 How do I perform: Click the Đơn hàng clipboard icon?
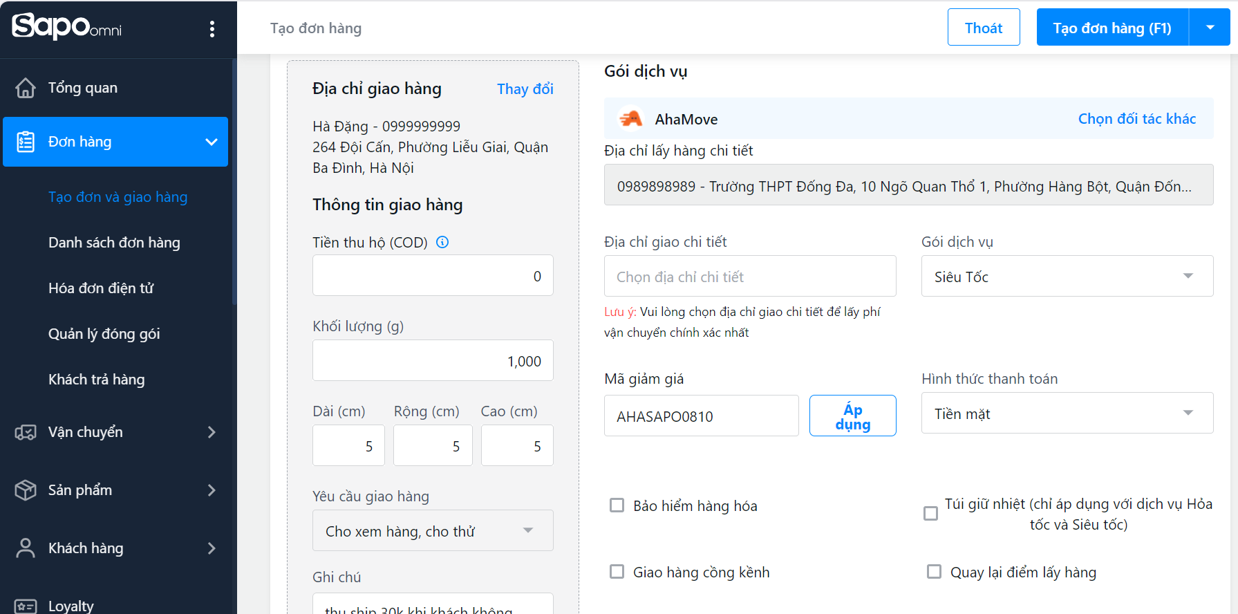click(x=26, y=142)
